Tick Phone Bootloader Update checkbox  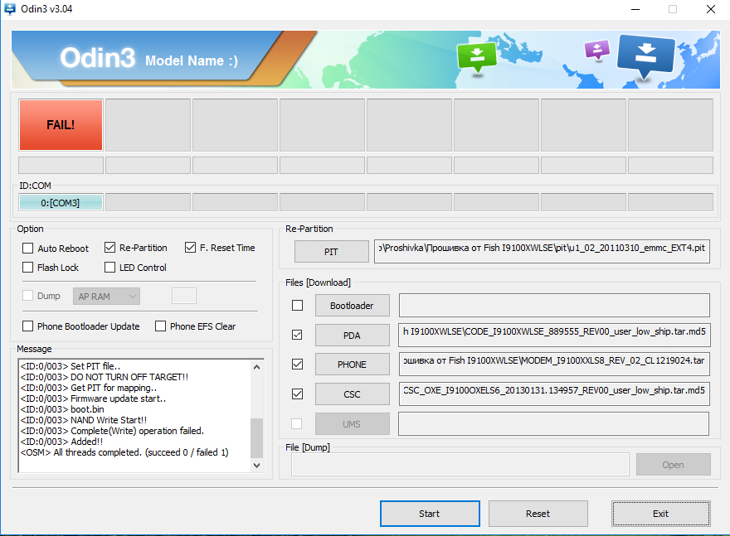[28, 326]
